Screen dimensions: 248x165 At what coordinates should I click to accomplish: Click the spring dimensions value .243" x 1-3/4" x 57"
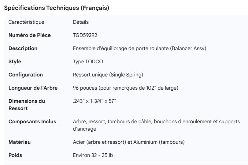(94, 101)
